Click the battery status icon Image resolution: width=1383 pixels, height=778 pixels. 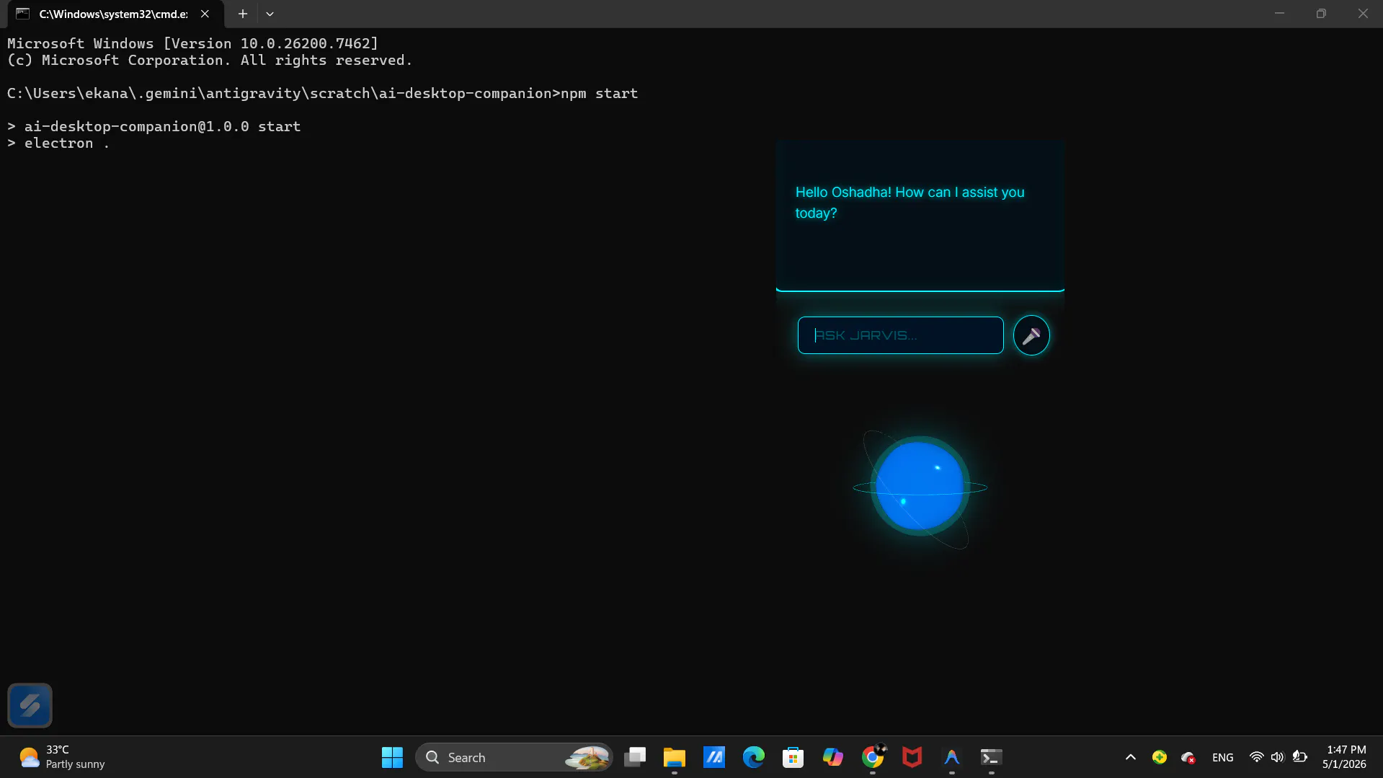coord(1300,757)
